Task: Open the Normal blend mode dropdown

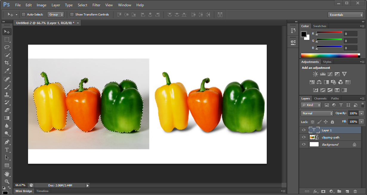Action: [317, 113]
